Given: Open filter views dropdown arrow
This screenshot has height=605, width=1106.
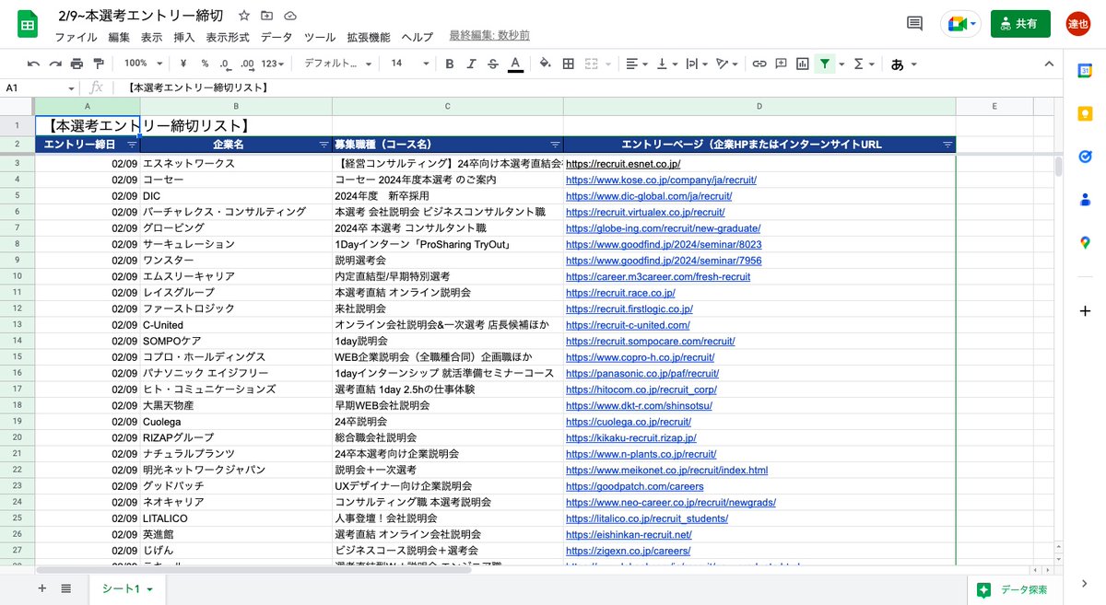Looking at the screenshot, I should [840, 64].
